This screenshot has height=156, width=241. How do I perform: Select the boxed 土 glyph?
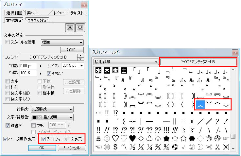pyautogui.click(x=124, y=71)
